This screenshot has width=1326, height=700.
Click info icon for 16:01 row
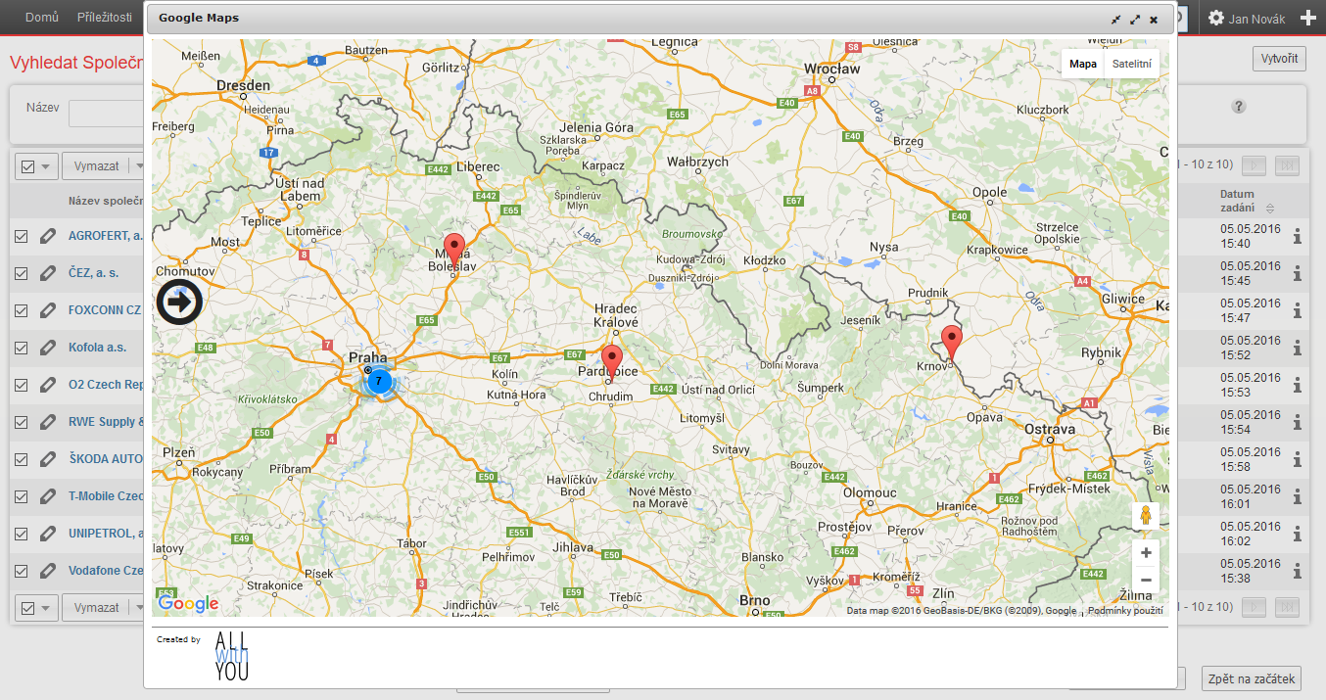(x=1298, y=496)
